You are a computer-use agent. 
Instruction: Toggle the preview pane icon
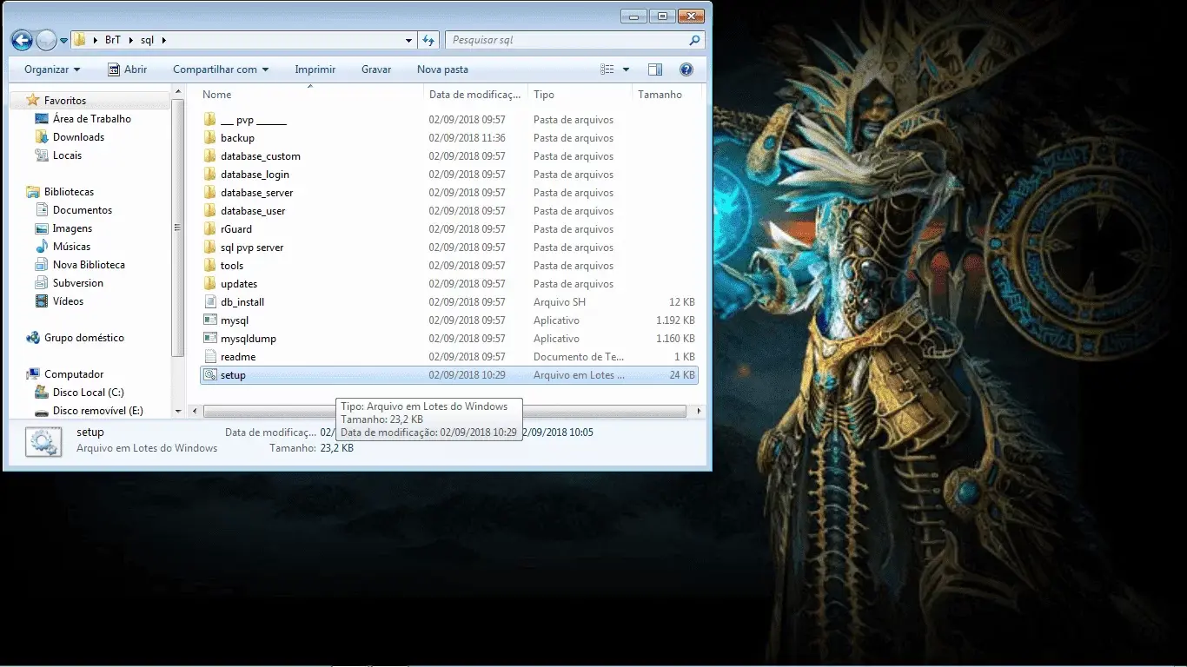655,69
